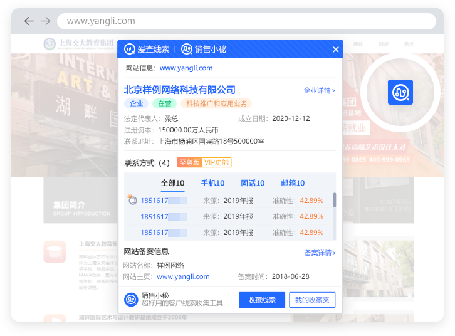Open 我的收藏夹 button

[x=312, y=300]
